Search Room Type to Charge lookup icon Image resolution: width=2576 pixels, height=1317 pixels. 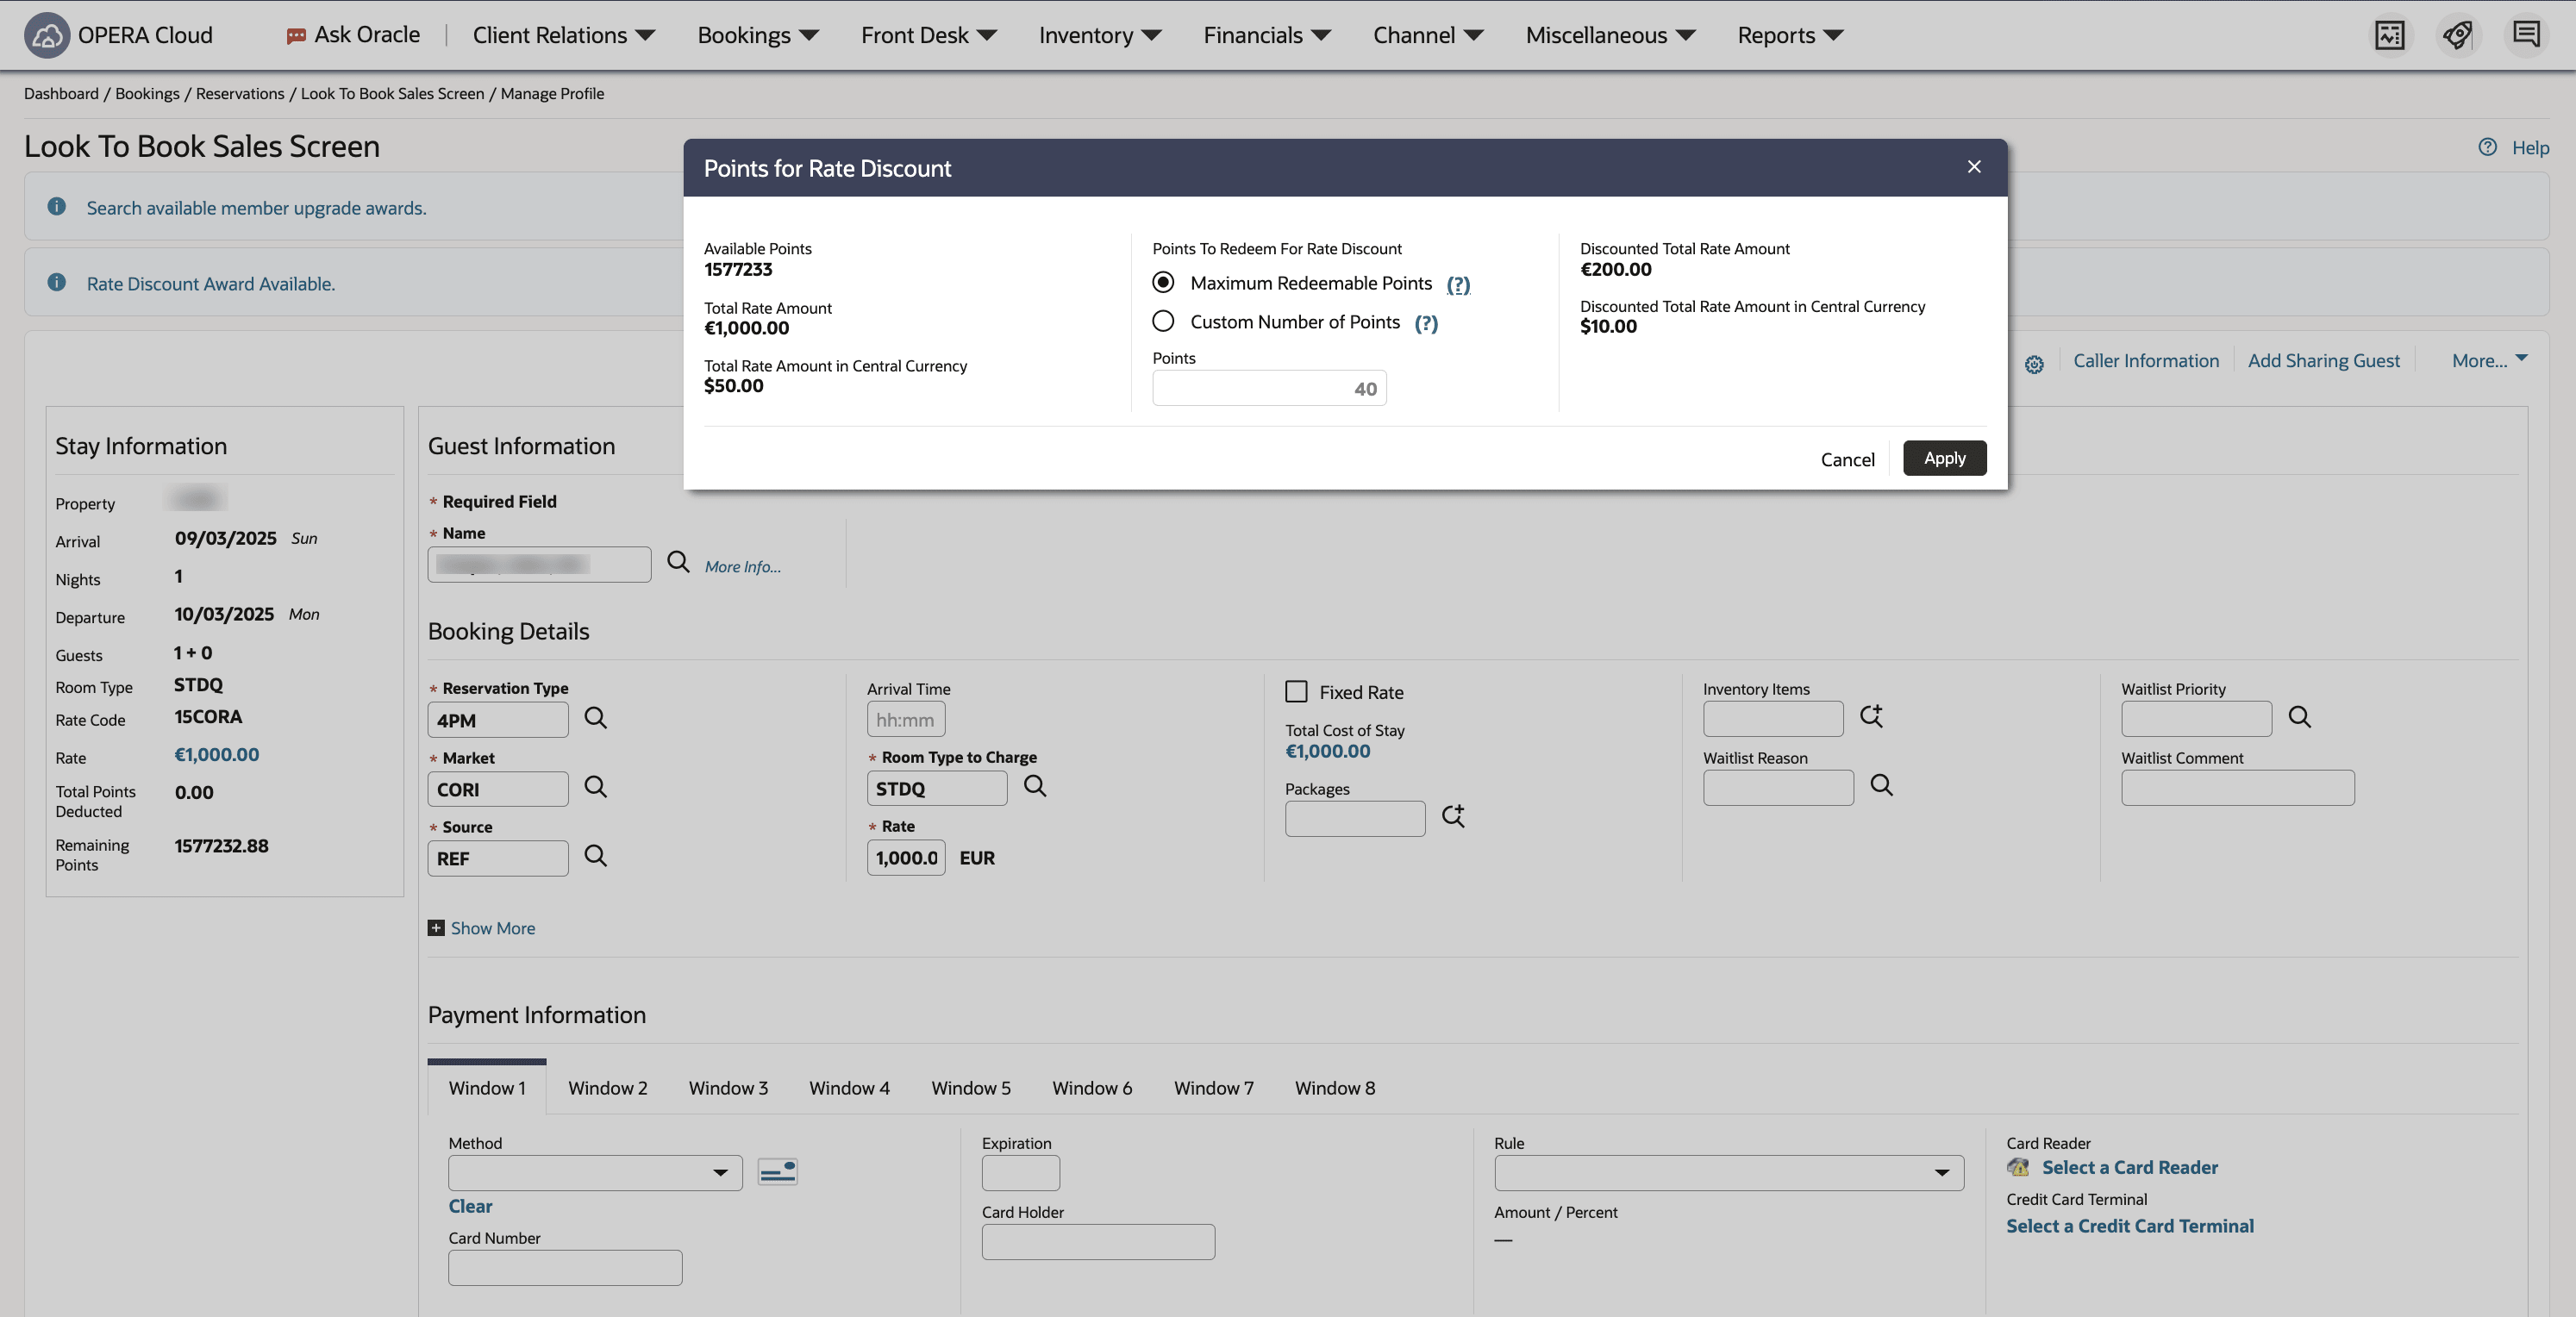(1035, 786)
